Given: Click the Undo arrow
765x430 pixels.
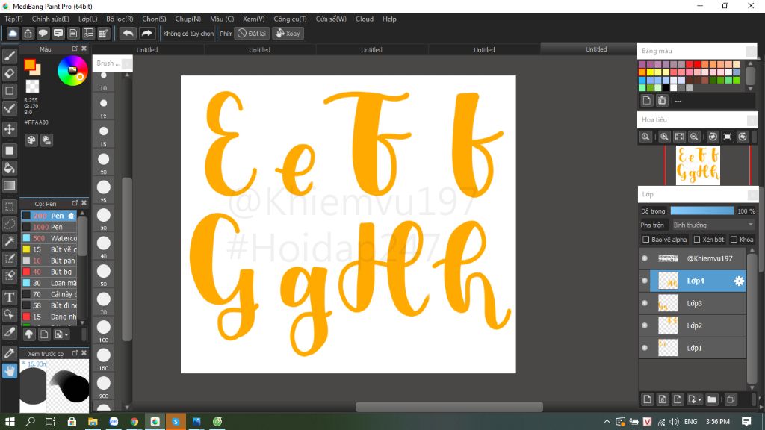Looking at the screenshot, I should [128, 33].
